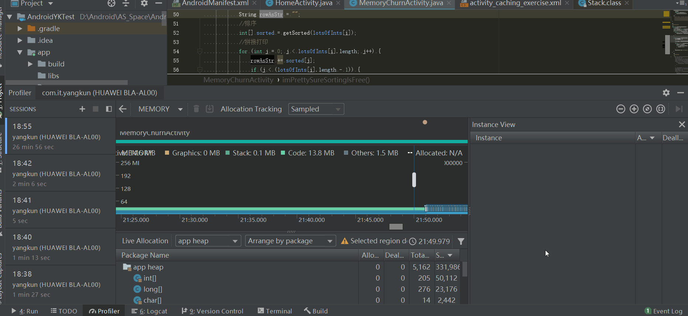The image size is (688, 316).
Task: Select the com.it.yangkun profiler tab
Action: 100,93
